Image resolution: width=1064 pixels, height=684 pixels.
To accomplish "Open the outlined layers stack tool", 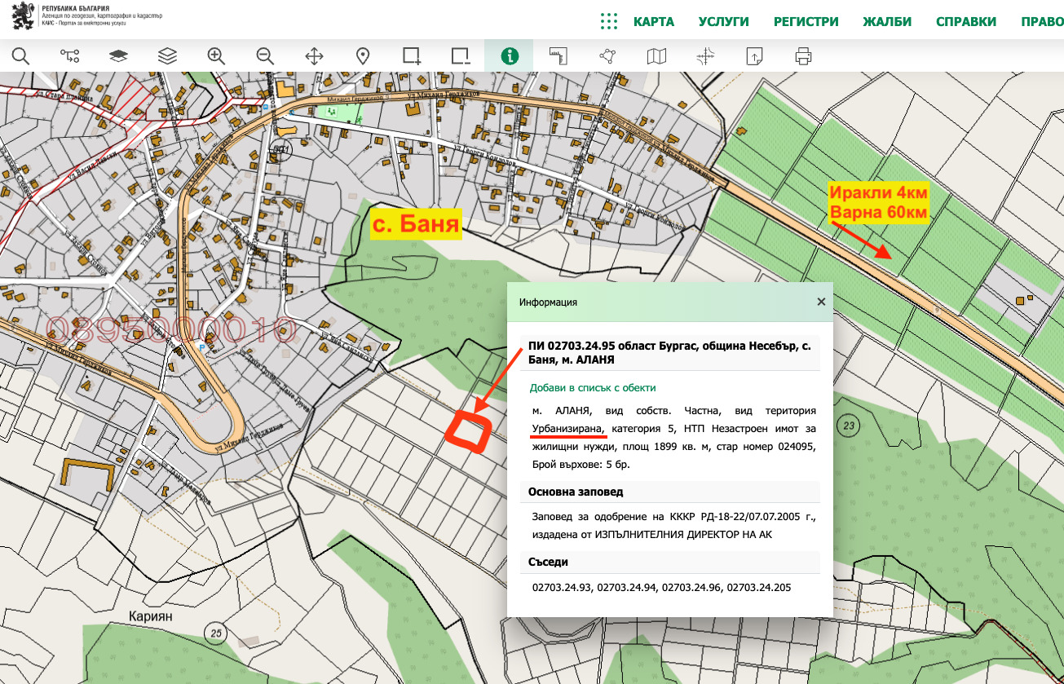I will [167, 55].
